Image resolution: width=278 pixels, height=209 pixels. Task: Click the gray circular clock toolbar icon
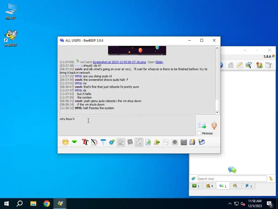tap(175, 142)
